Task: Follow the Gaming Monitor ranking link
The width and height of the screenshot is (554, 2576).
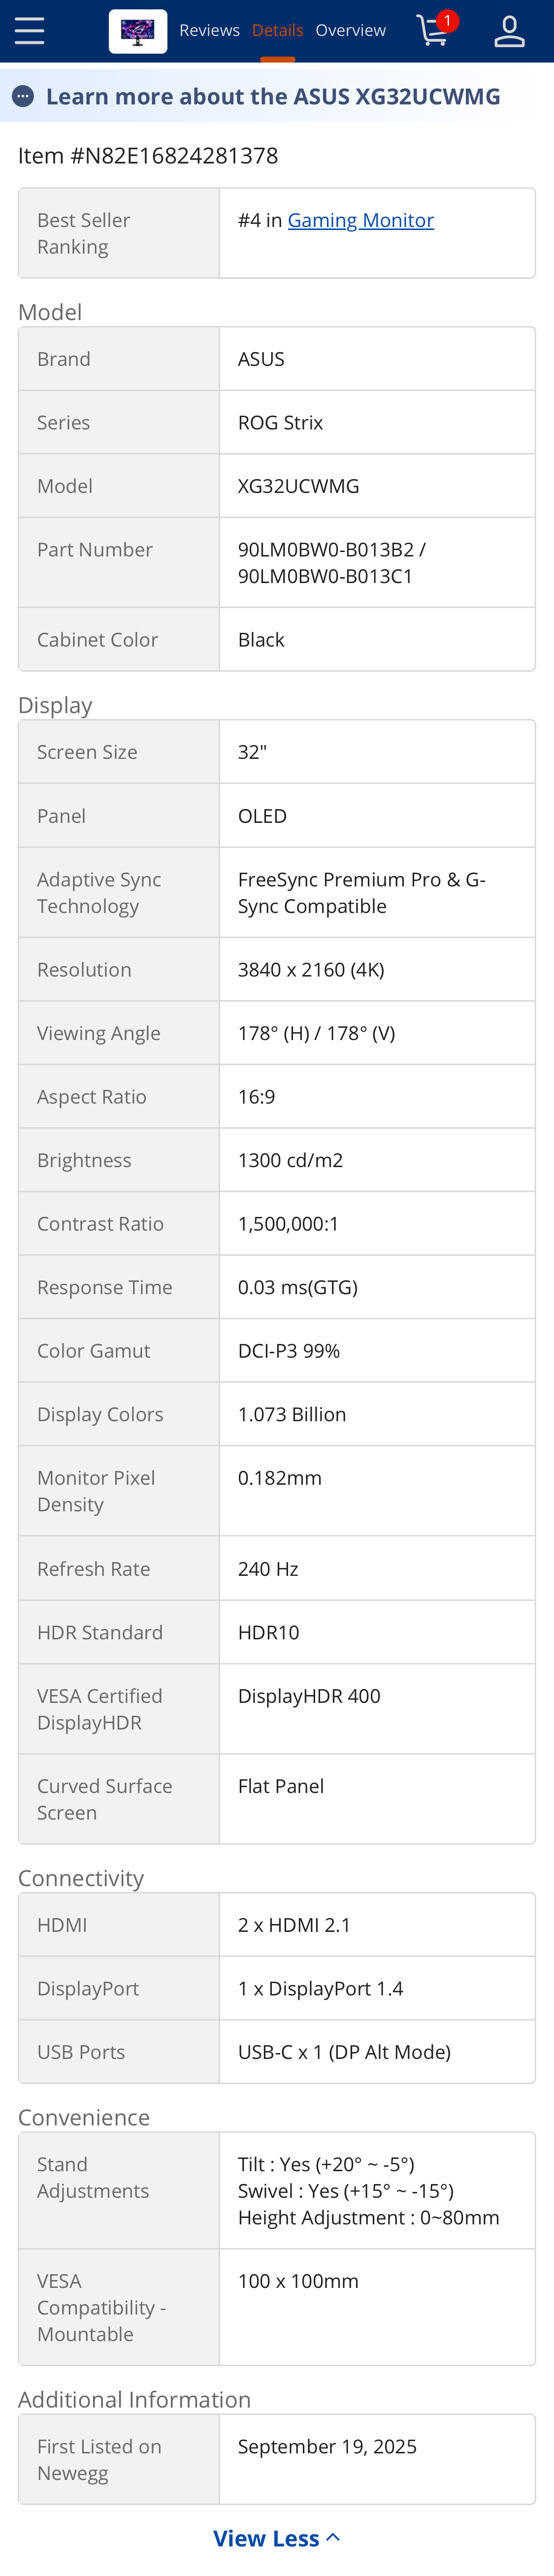Action: [360, 220]
